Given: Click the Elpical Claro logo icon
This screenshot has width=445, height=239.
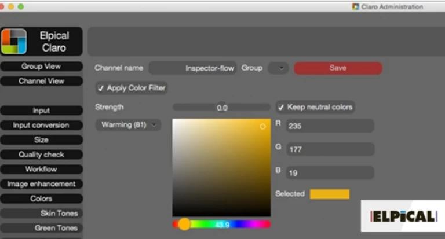Looking at the screenshot, I should pyautogui.click(x=14, y=42).
